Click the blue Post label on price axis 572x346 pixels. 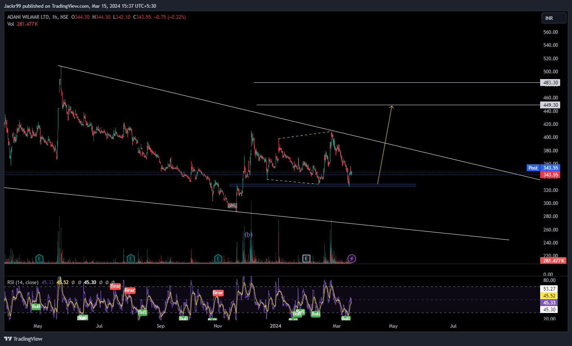point(533,168)
